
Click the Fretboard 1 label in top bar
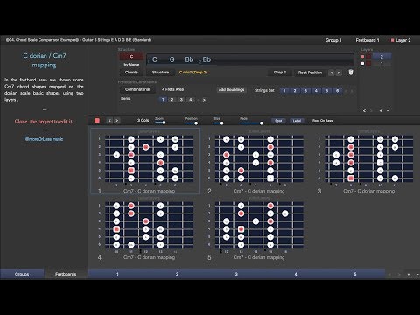point(367,40)
